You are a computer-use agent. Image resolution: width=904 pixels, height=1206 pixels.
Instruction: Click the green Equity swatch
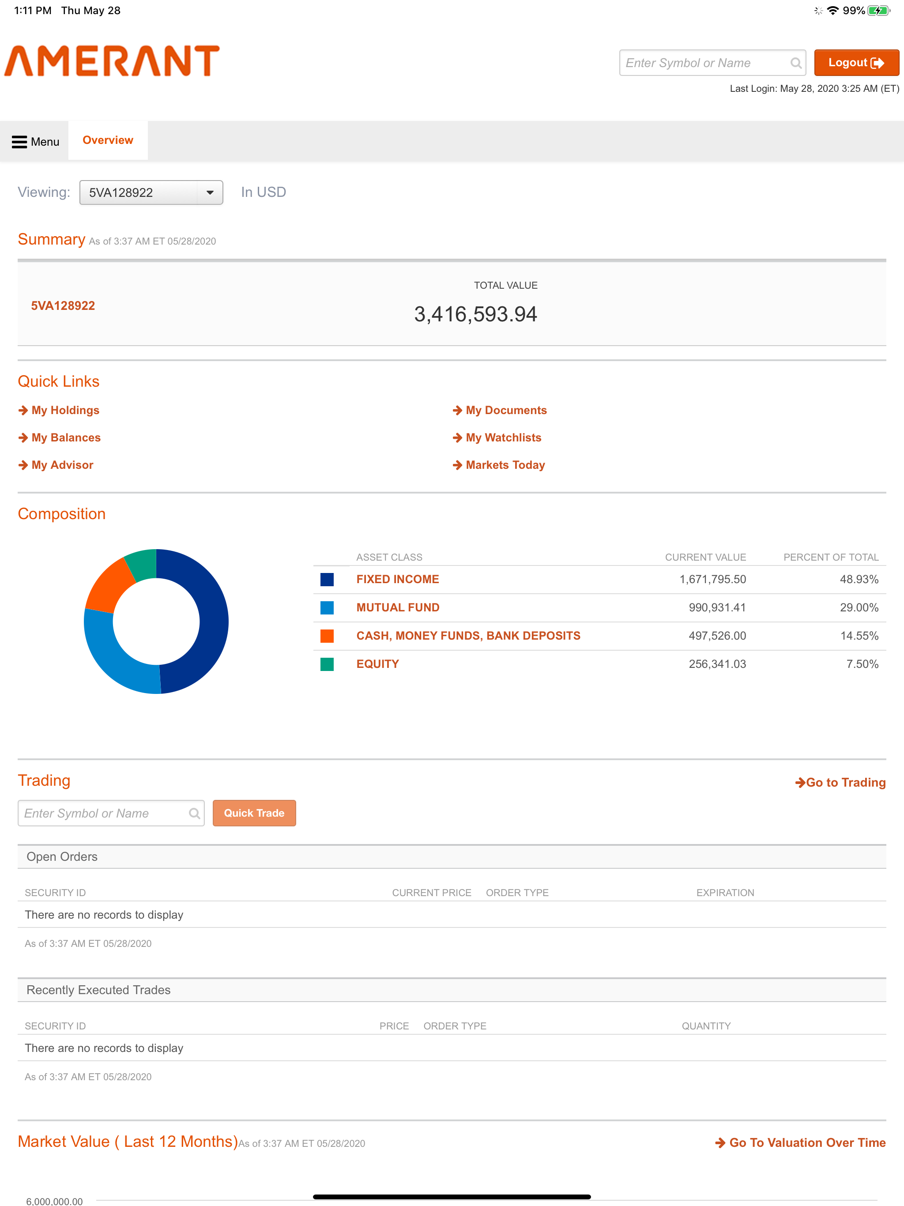click(327, 665)
